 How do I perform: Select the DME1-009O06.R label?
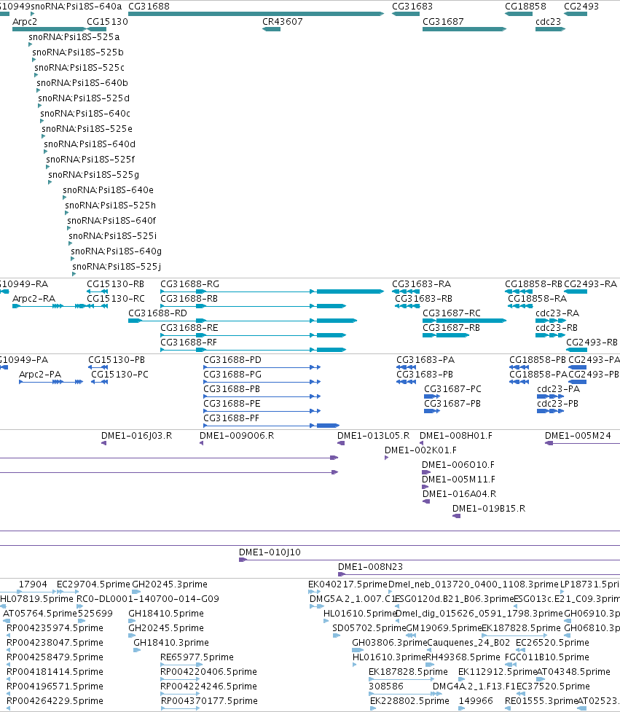[237, 436]
